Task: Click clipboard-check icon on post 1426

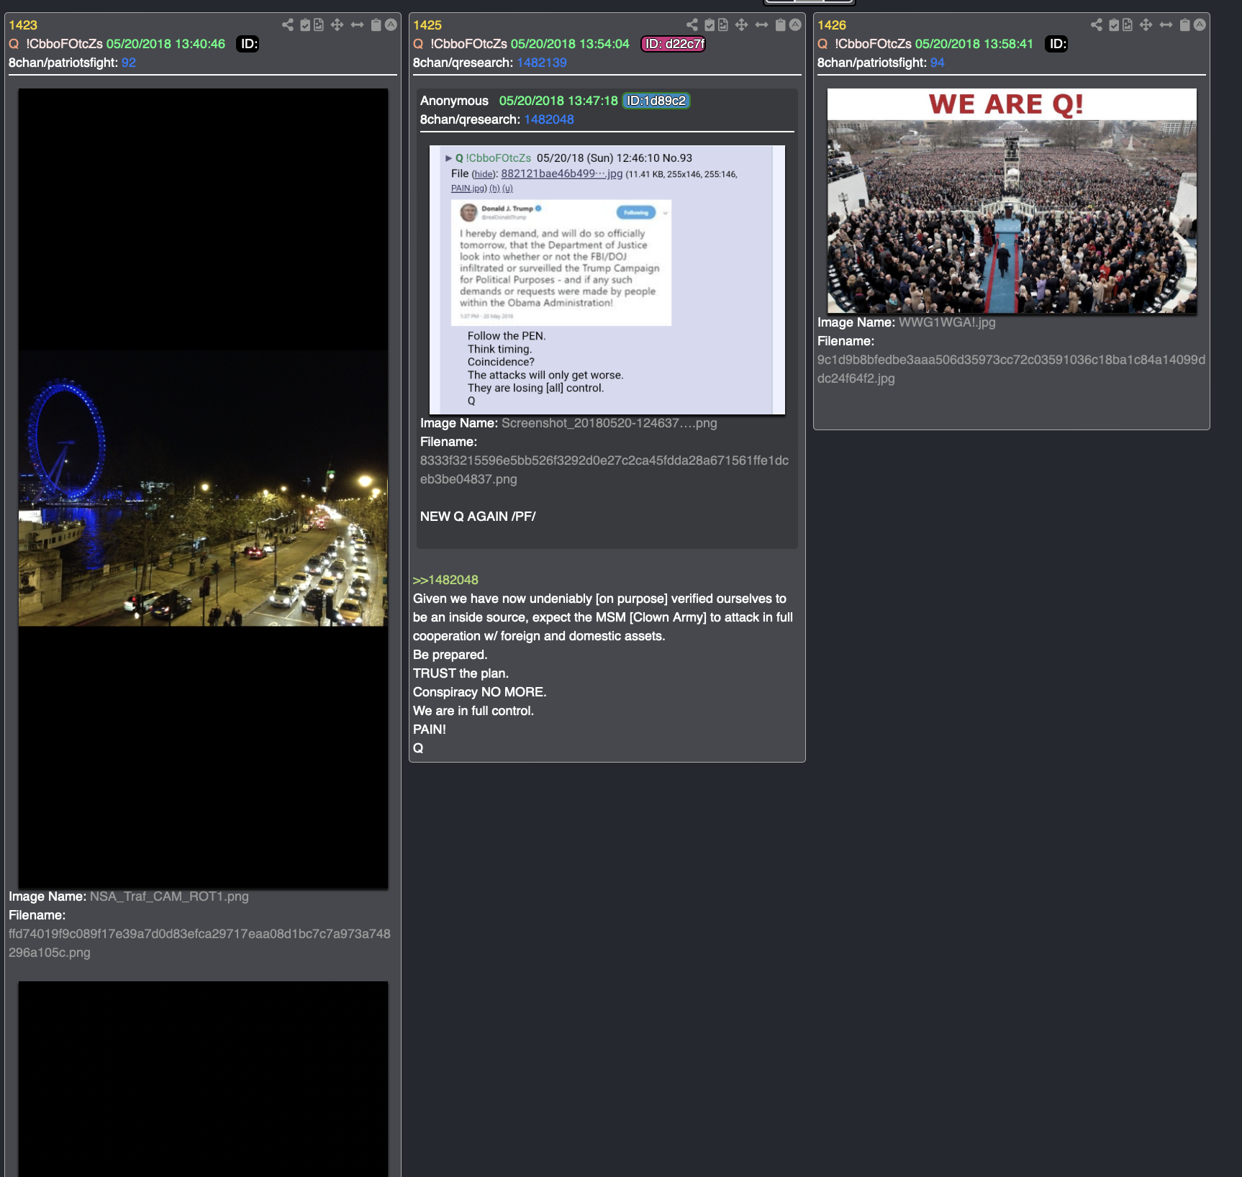Action: click(x=1114, y=25)
